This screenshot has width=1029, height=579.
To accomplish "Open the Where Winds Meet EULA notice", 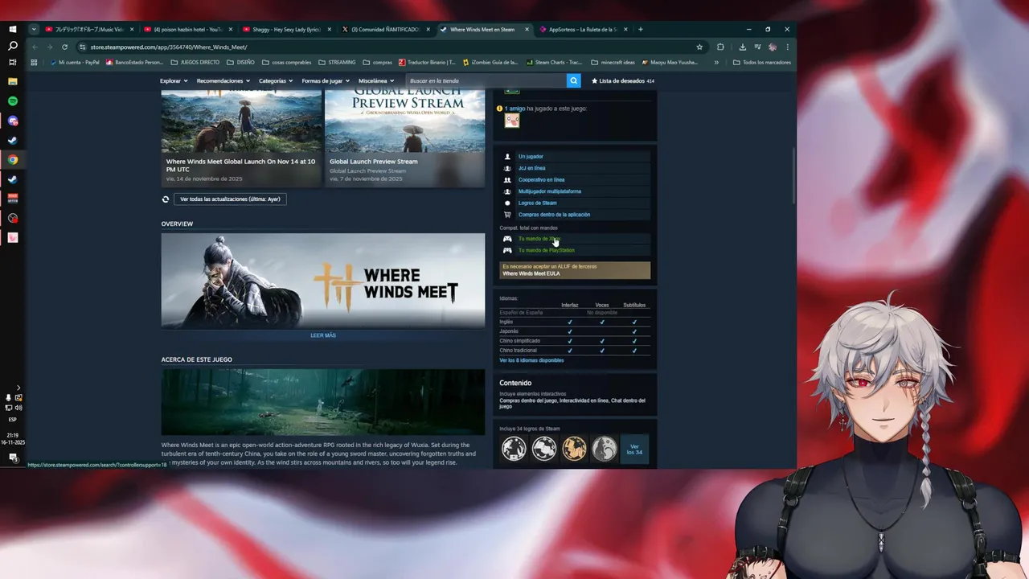I will pos(575,270).
